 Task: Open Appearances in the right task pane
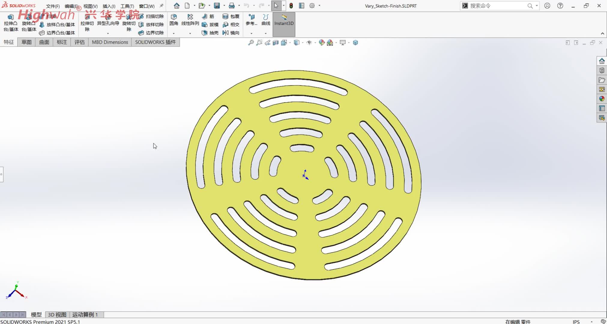[602, 99]
